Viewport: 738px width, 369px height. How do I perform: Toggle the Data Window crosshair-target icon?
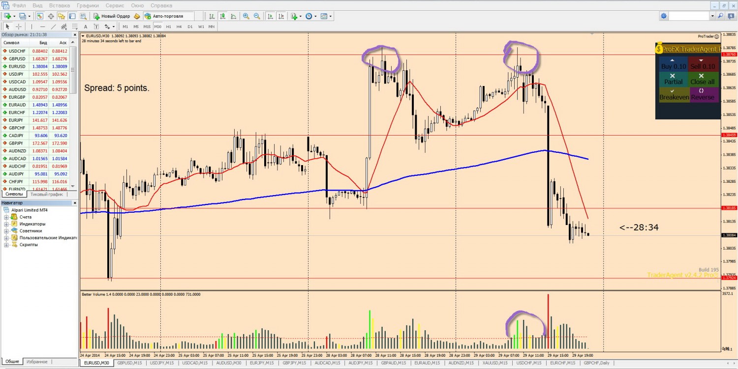pyautogui.click(x=51, y=16)
